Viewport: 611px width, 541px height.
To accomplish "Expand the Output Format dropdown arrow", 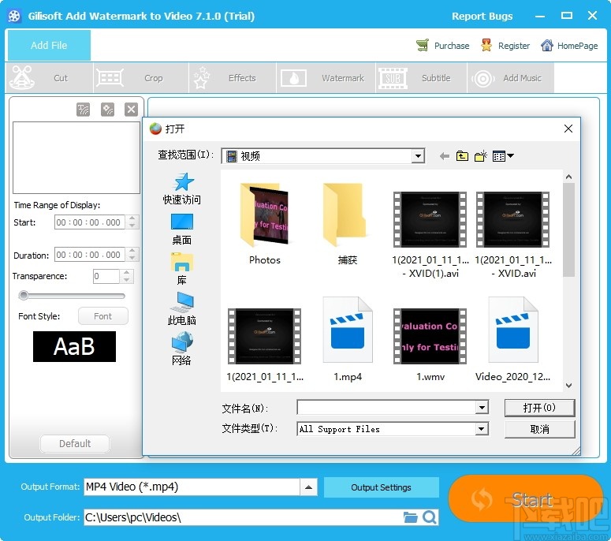I will click(x=308, y=487).
